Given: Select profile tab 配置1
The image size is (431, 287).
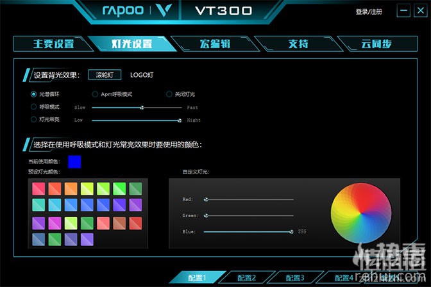Looking at the screenshot, I should [197, 277].
